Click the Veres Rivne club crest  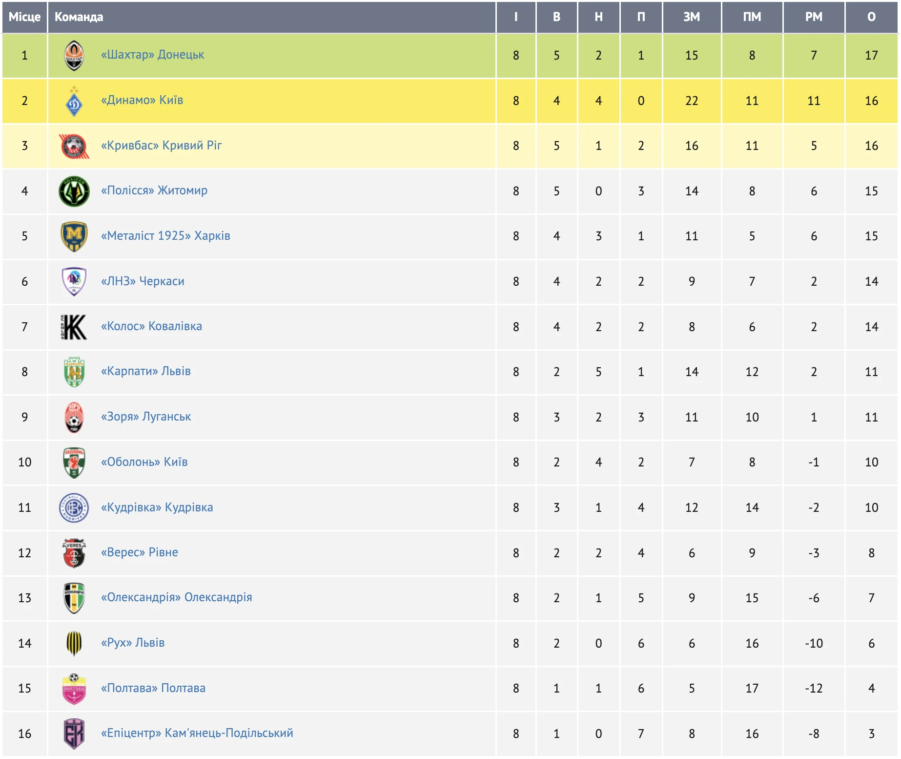[x=74, y=553]
